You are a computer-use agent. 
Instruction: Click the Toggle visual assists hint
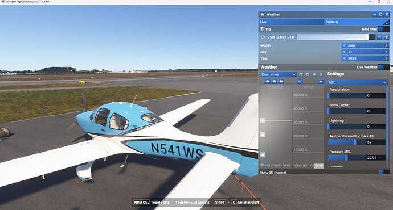pos(193,203)
